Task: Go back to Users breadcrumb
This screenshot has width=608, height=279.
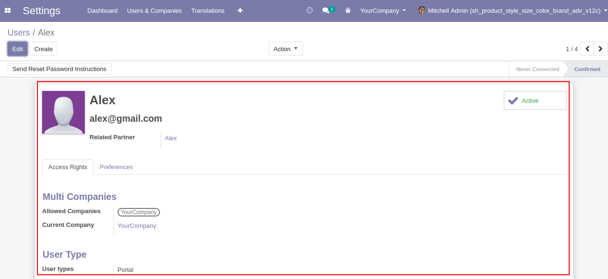Action: [18, 33]
